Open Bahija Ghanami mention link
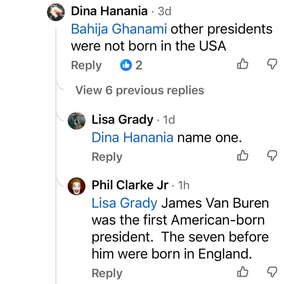 (119, 30)
